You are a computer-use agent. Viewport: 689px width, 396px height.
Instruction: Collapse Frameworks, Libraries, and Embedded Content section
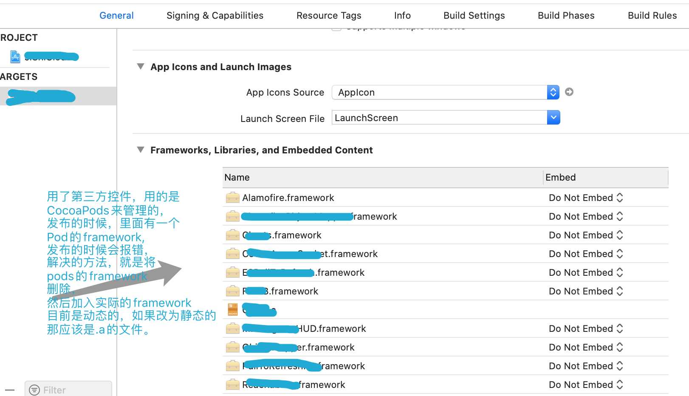click(141, 150)
